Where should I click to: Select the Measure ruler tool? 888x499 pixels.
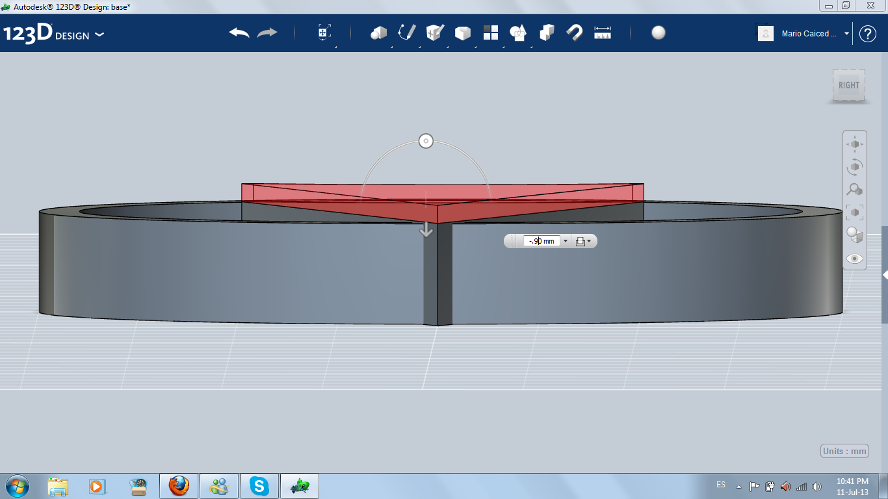[603, 32]
